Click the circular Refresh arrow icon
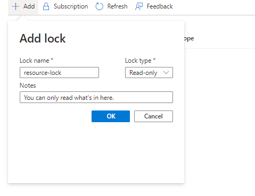This screenshot has height=196, width=255. pos(99,6)
